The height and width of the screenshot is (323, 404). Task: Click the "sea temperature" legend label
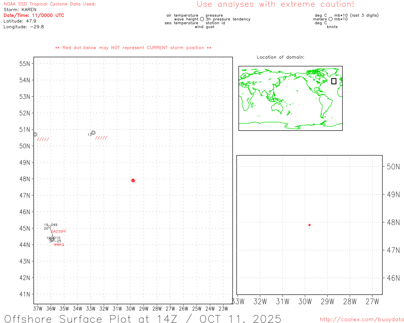click(x=181, y=23)
